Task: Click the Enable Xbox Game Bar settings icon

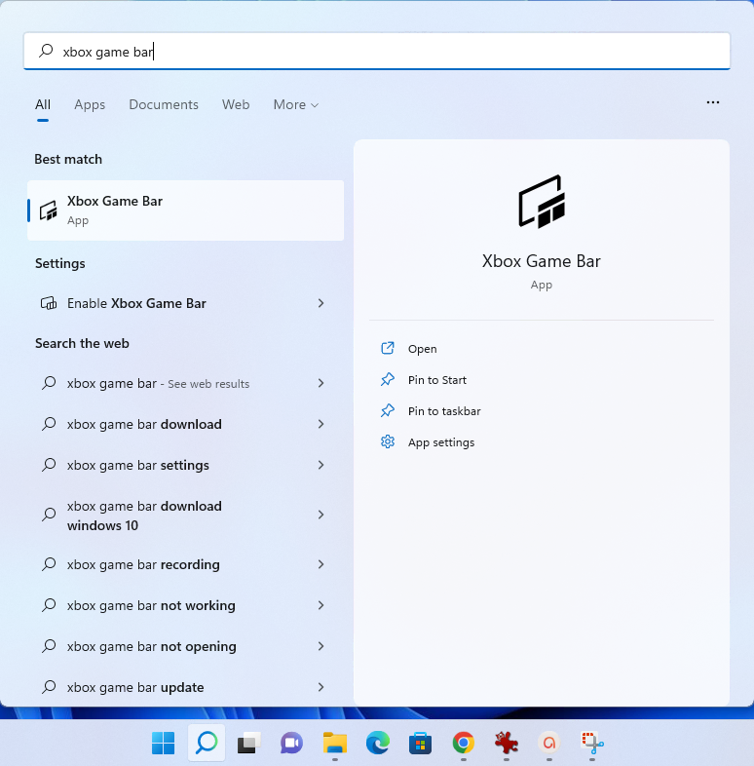Action: 49,303
